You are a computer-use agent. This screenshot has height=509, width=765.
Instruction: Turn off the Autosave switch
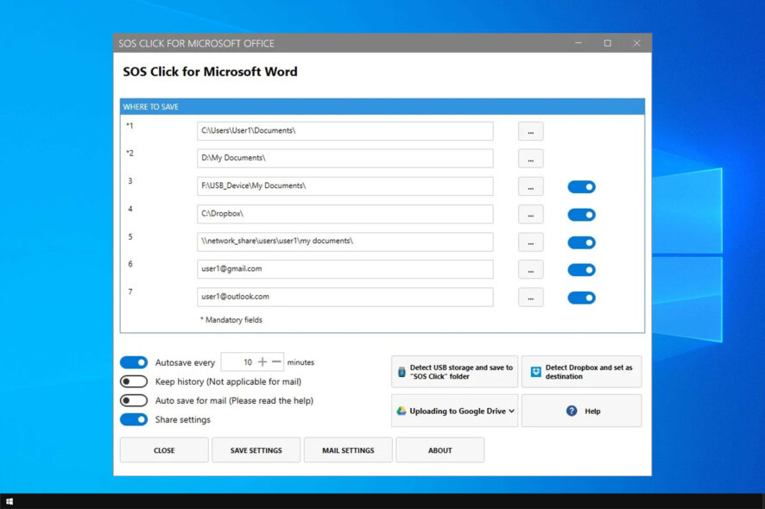point(134,362)
